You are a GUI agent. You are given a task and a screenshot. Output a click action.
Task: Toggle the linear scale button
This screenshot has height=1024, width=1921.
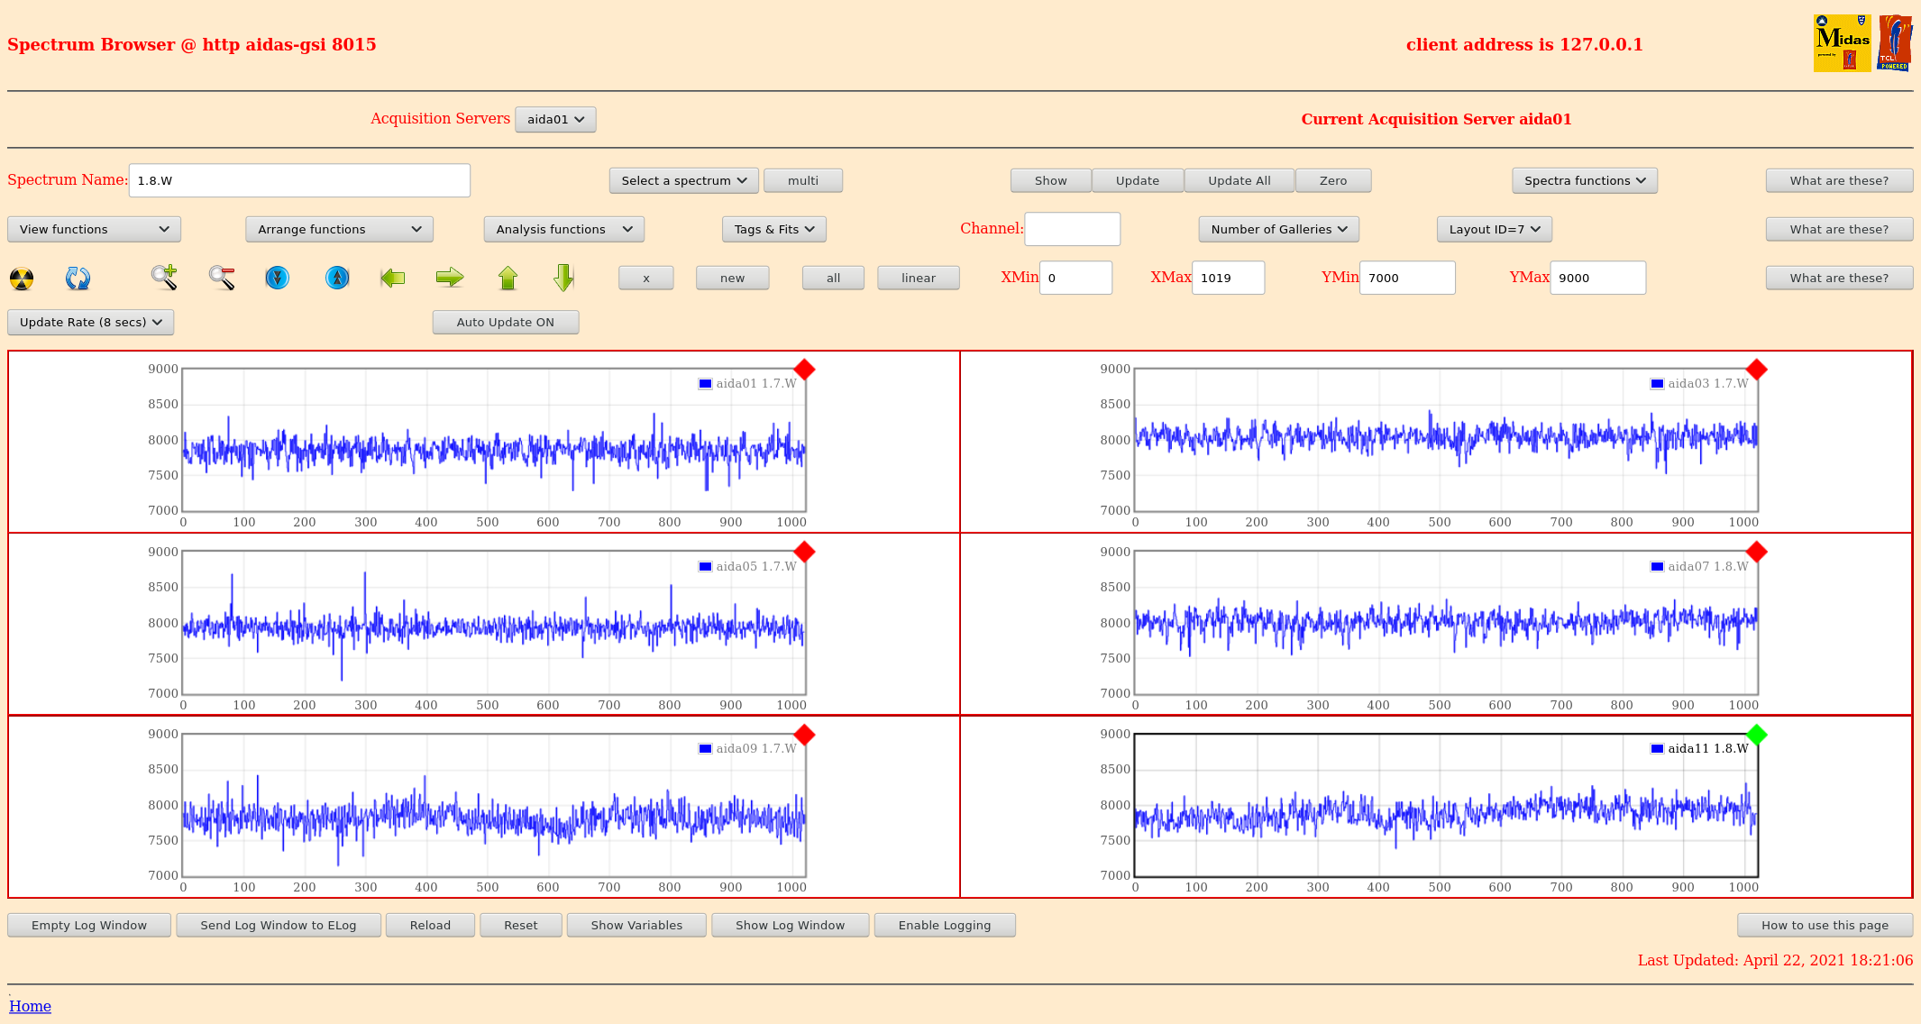point(918,278)
